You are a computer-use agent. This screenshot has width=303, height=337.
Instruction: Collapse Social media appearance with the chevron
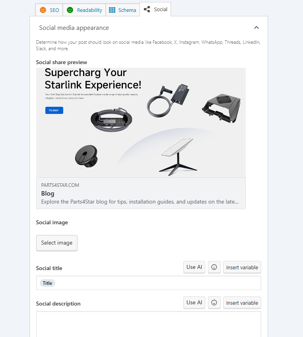256,27
